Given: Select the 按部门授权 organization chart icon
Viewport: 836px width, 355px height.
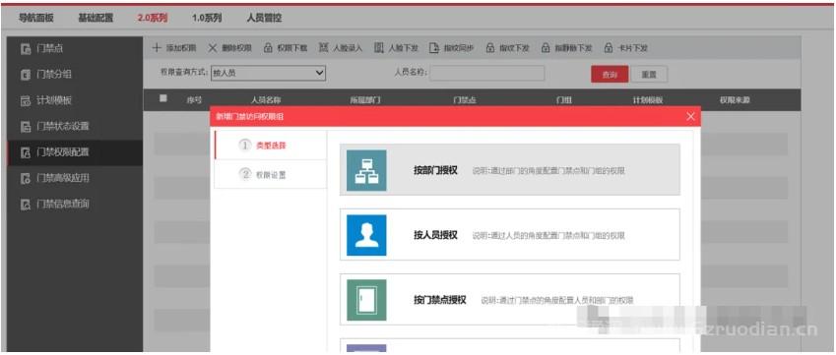Looking at the screenshot, I should click(366, 170).
